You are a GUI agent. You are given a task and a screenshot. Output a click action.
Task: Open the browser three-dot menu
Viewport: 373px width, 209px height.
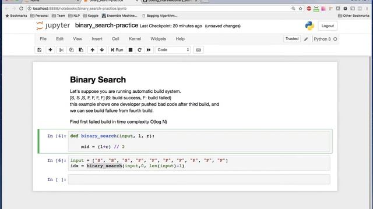(367, 9)
